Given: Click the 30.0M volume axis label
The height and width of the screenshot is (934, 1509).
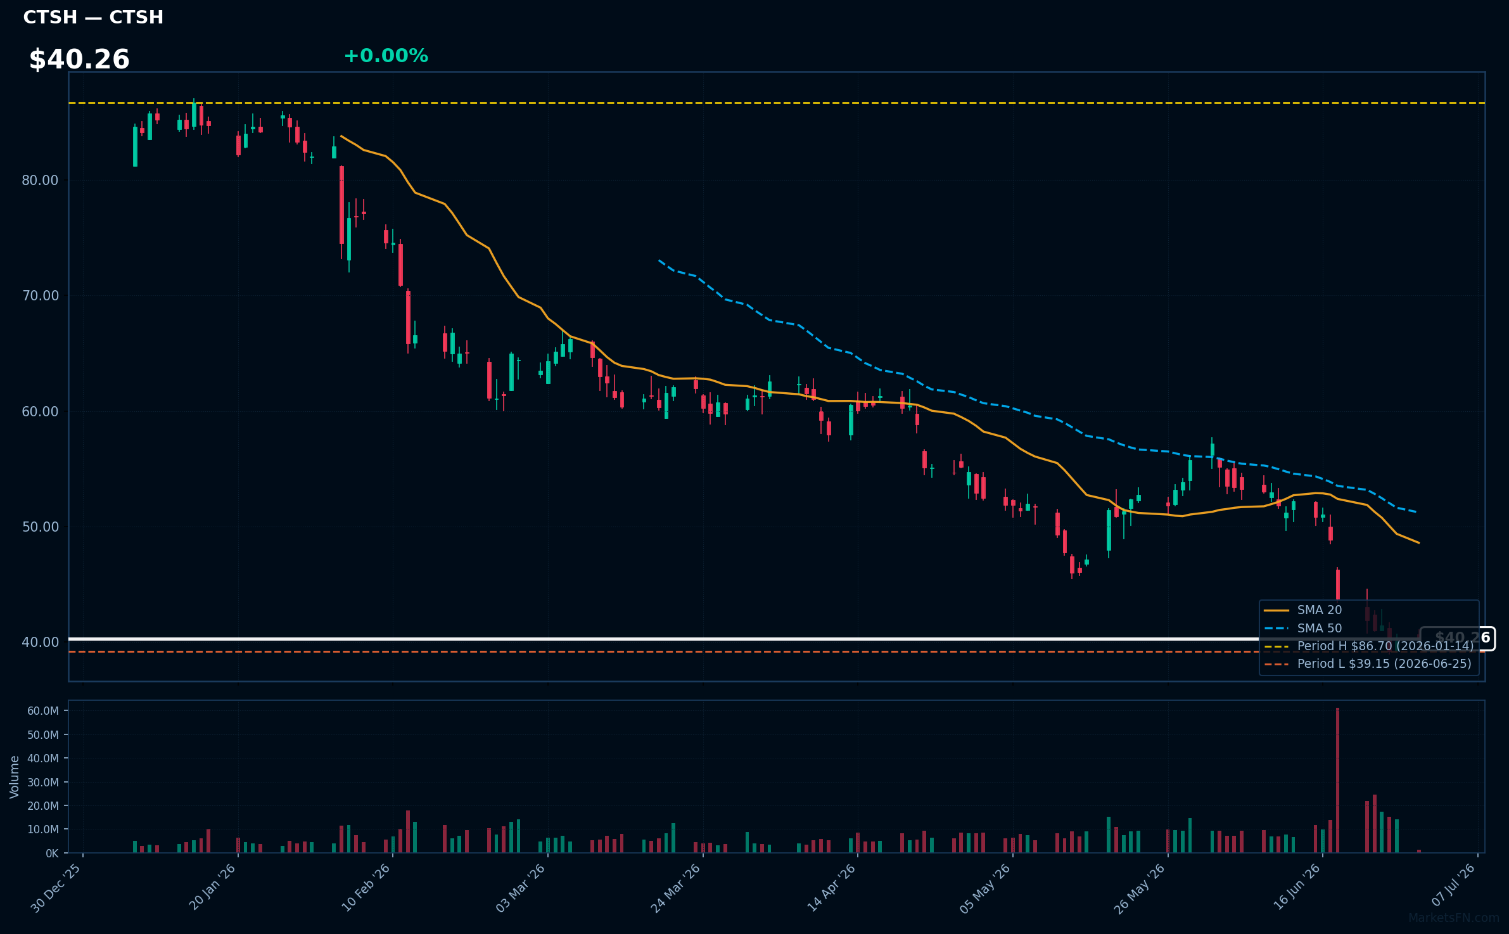Looking at the screenshot, I should 43,783.
